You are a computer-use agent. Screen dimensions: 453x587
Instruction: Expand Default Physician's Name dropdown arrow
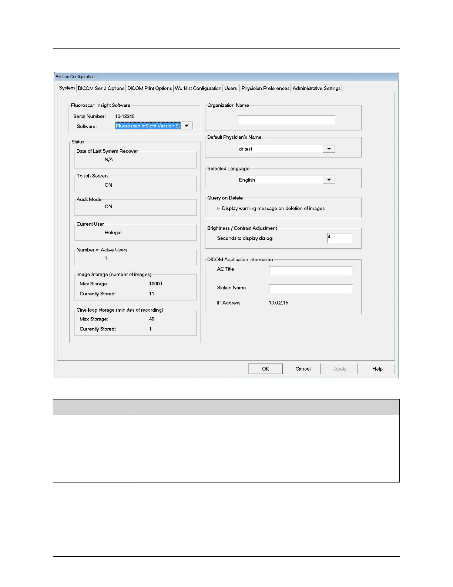(x=329, y=149)
